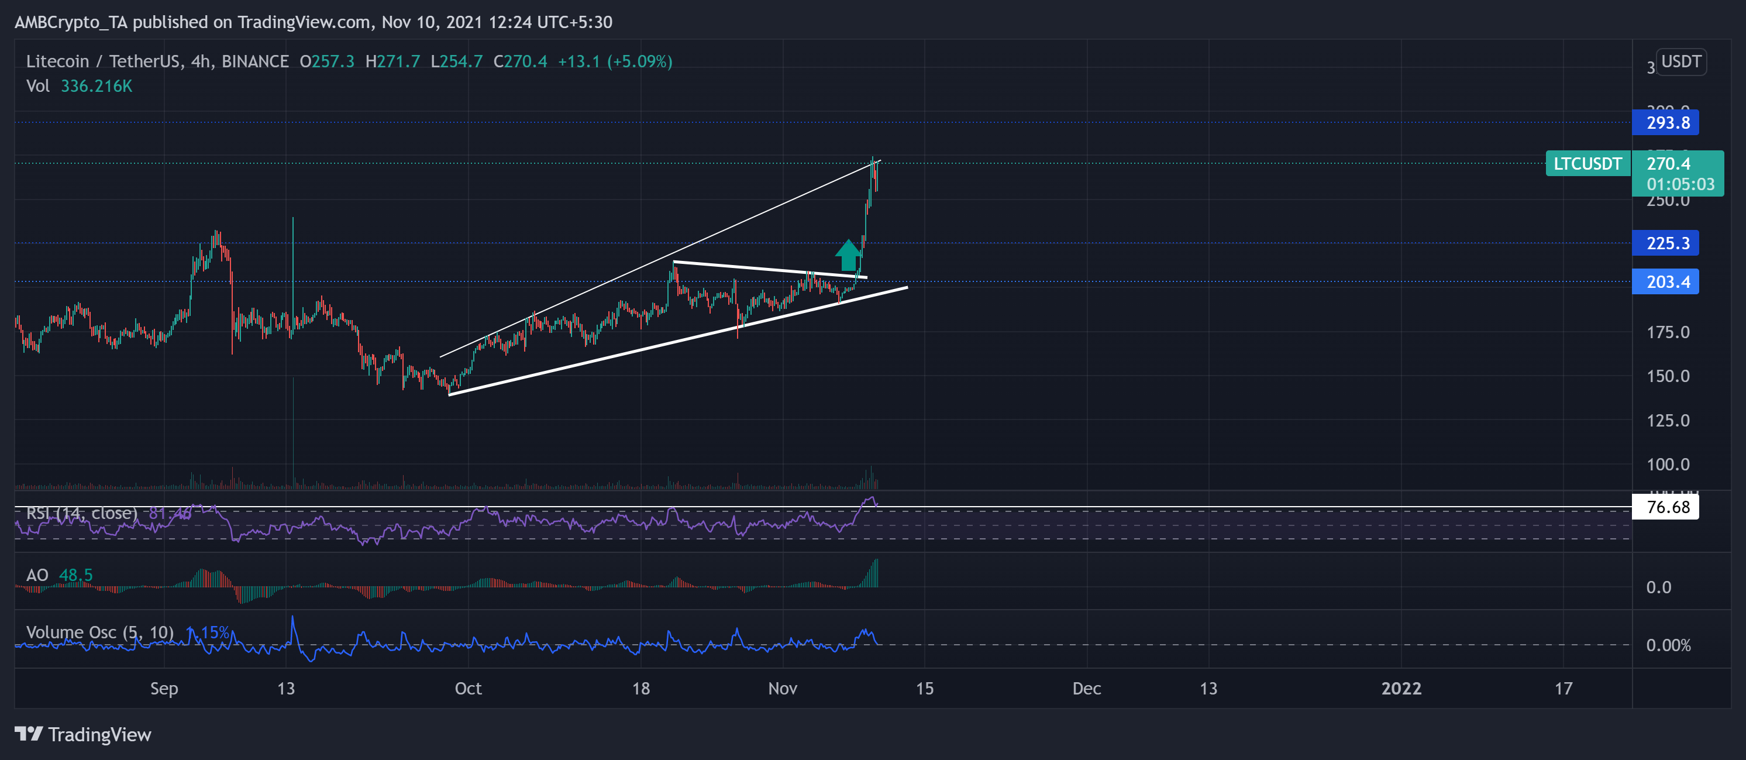Click the low price L254.7 value
1746x760 pixels.
[x=456, y=61]
